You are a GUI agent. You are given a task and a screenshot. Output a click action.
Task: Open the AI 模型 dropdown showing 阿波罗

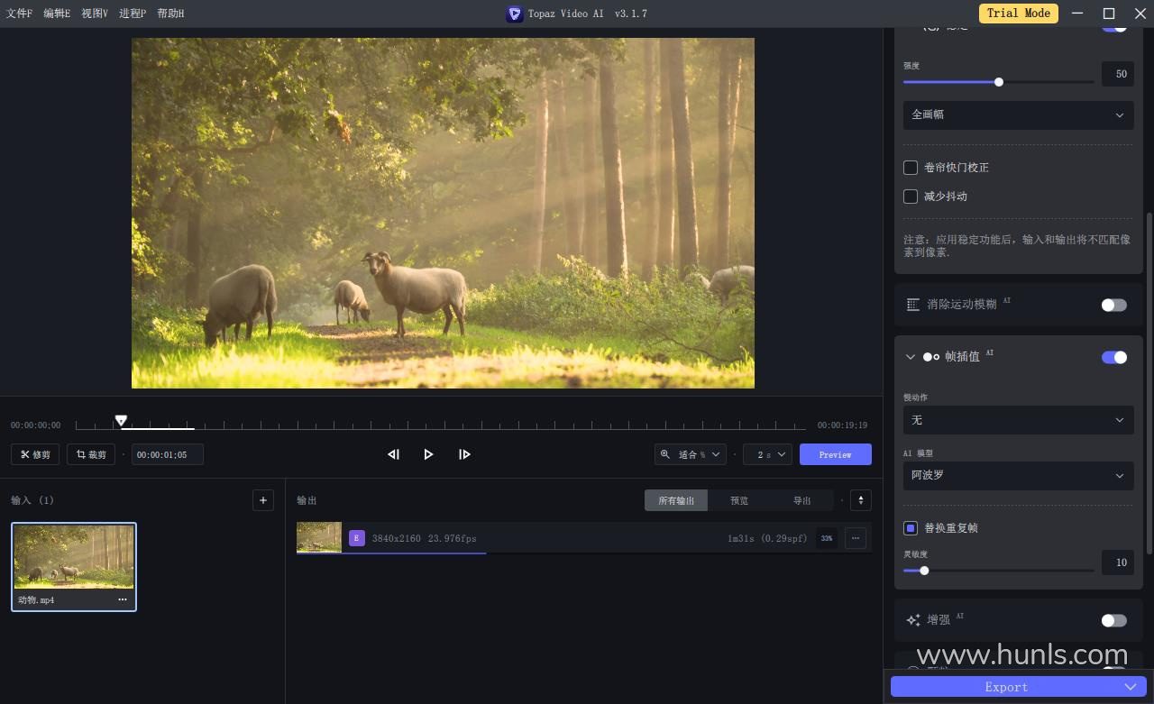pos(1019,476)
